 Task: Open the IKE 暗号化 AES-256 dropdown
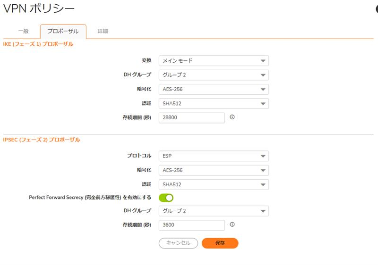tap(214, 89)
